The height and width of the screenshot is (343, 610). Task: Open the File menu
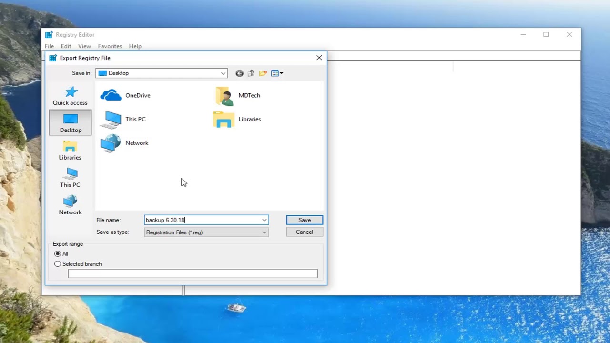[49, 46]
